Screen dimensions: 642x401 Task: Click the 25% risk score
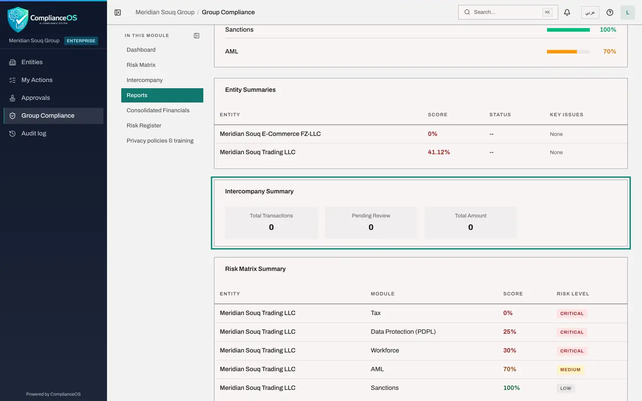click(510, 332)
